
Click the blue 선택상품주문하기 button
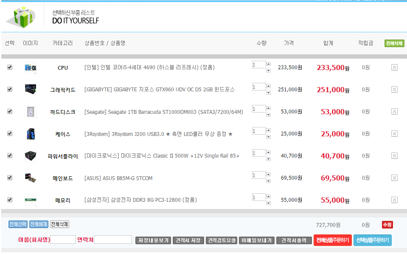tap(373, 240)
